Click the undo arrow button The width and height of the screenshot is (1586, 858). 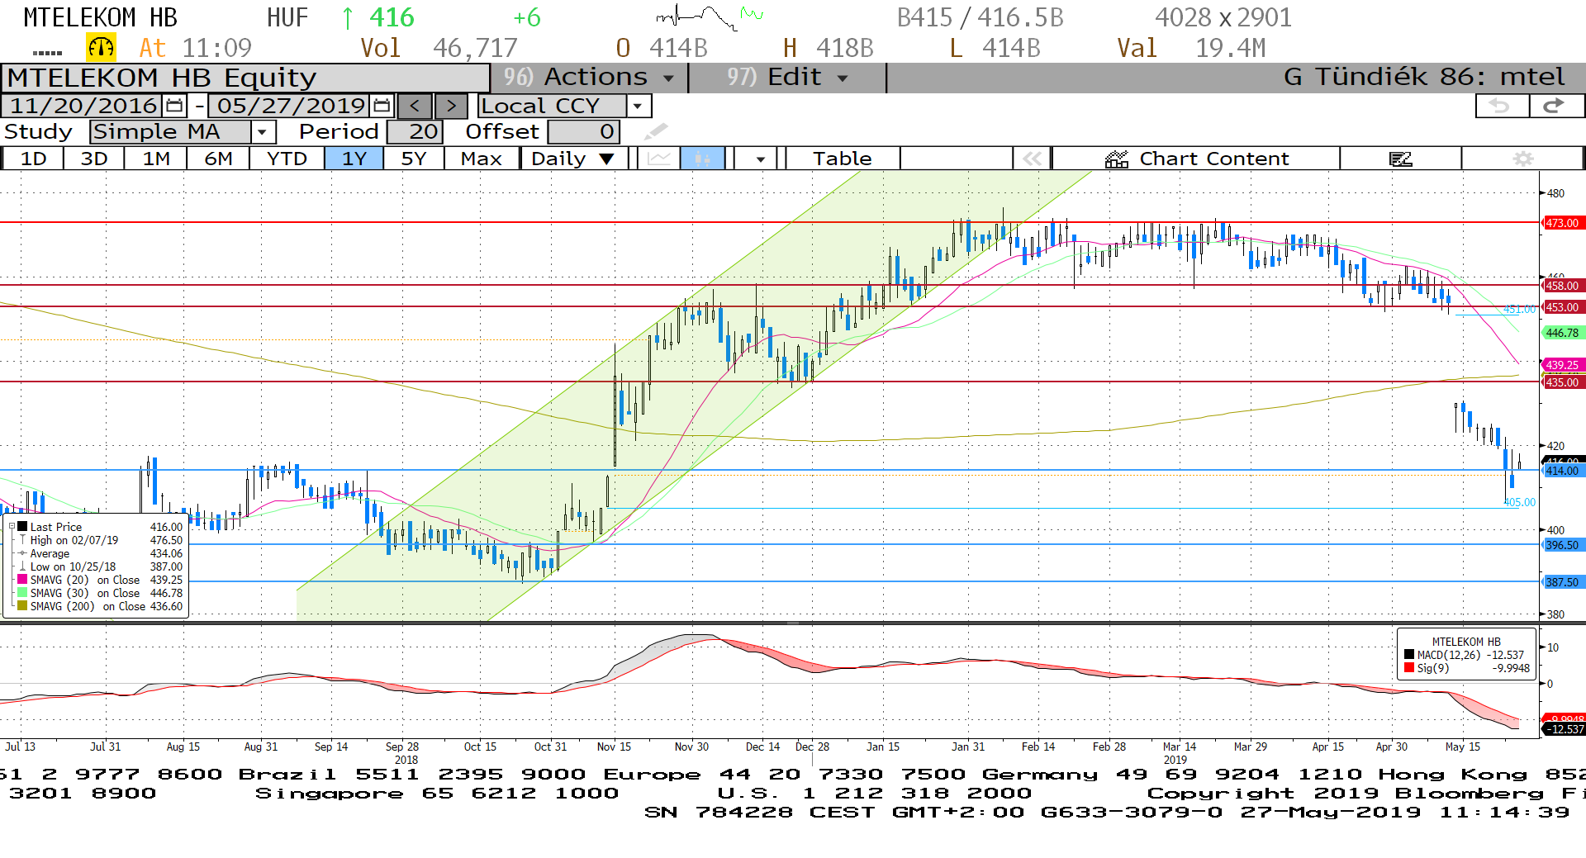[1501, 106]
